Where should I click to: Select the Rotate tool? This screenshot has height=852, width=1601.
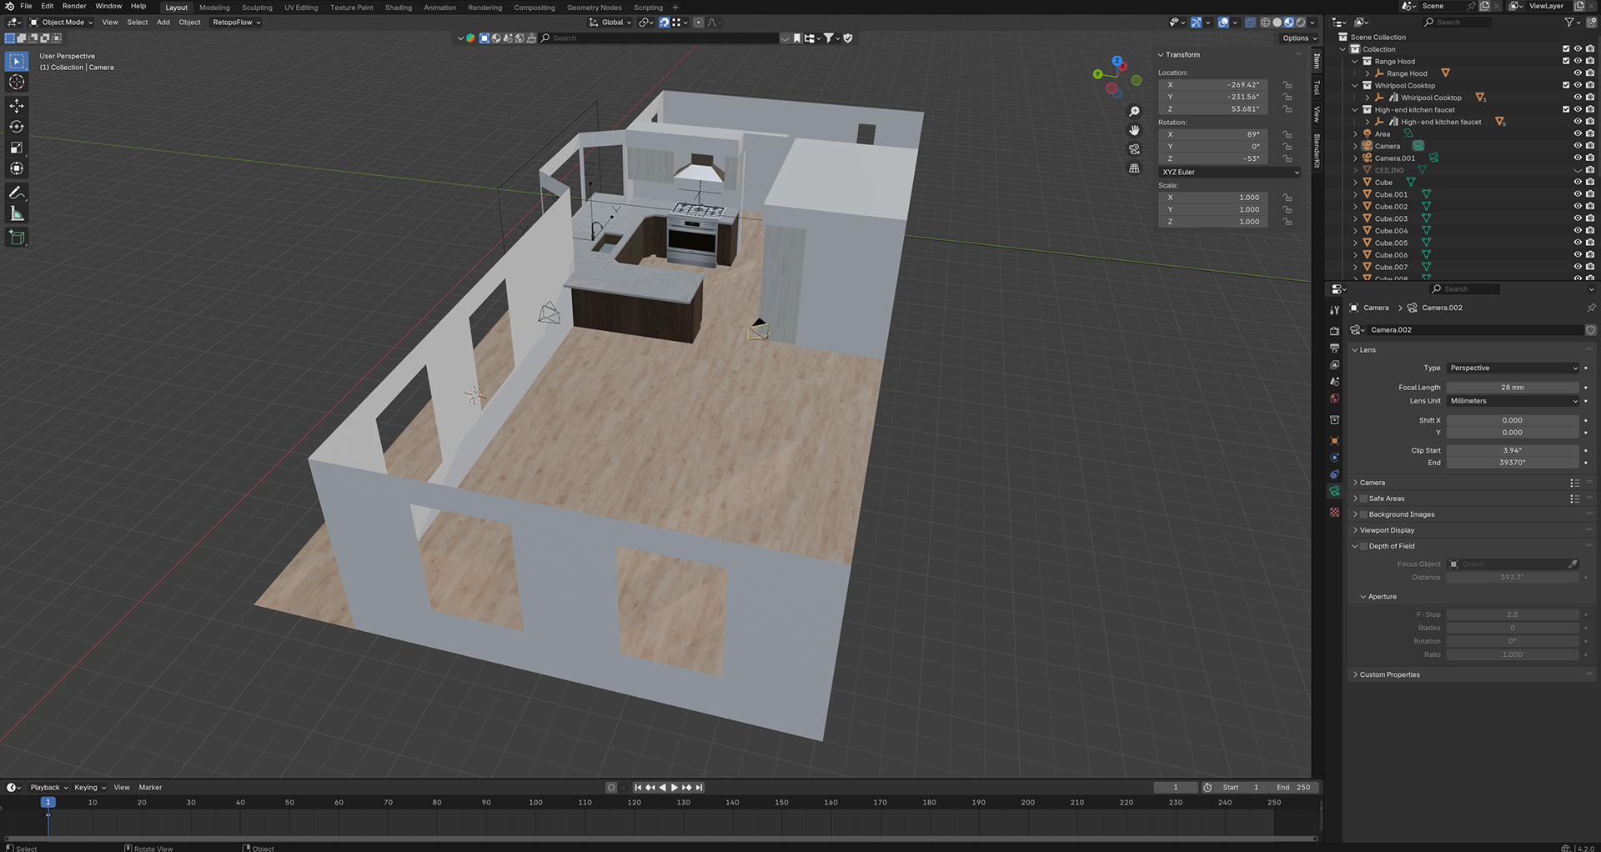[x=17, y=127]
